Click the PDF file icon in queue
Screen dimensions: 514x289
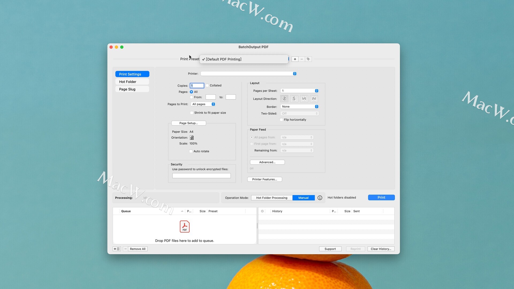click(x=185, y=227)
